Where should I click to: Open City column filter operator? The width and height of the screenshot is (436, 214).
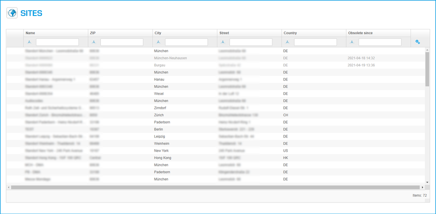pos(158,42)
